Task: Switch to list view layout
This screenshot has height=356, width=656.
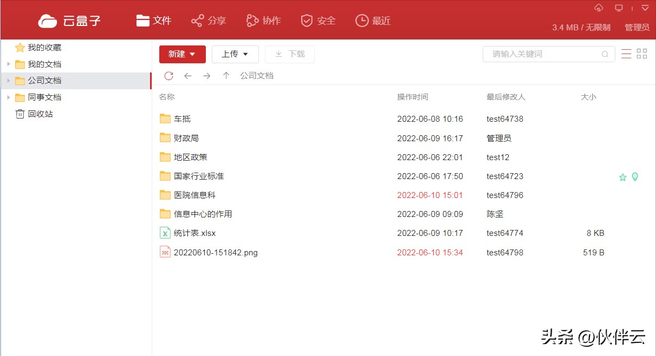Action: (x=626, y=54)
